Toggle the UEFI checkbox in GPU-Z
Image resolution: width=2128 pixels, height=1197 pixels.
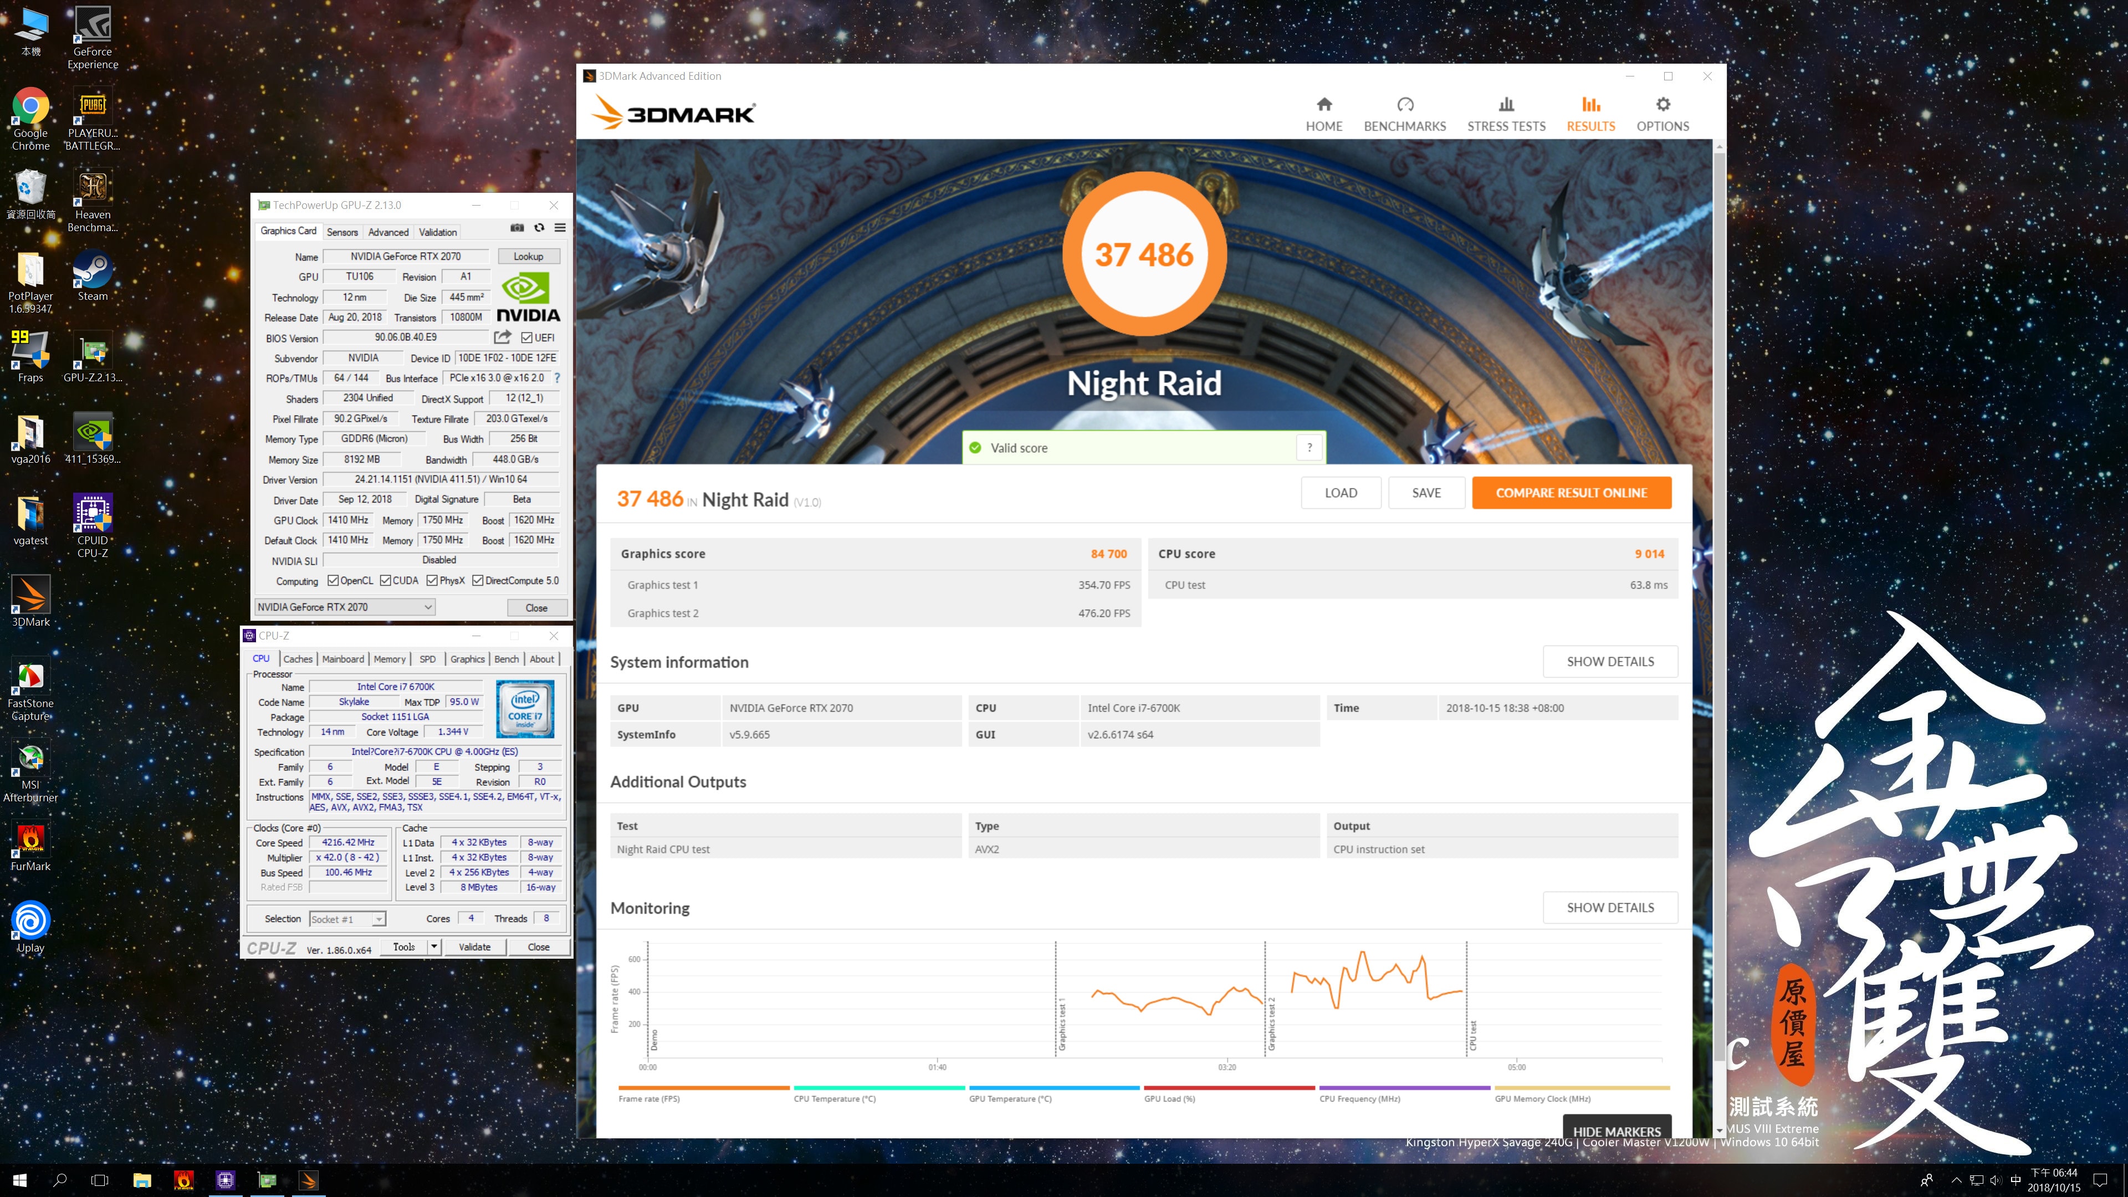point(527,338)
